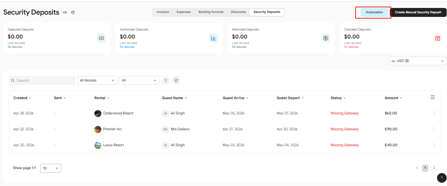Open the USD currency dropdown
447x186 pixels.
coord(418,61)
